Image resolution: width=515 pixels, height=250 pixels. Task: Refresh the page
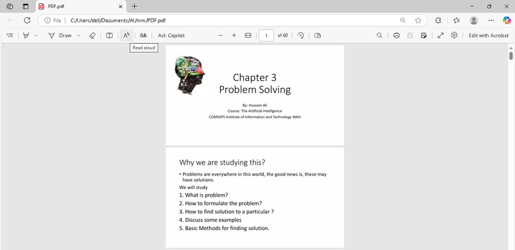pos(27,21)
